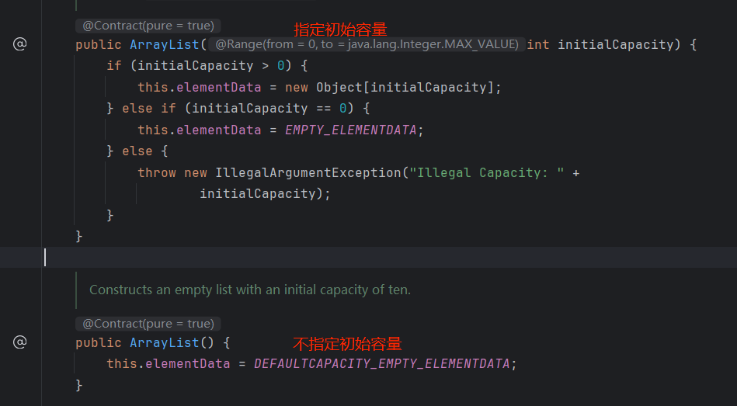Image resolution: width=737 pixels, height=406 pixels.
Task: Click the EMPTY_ELEMENTDATA constant after 'else if'
Action: coord(351,130)
